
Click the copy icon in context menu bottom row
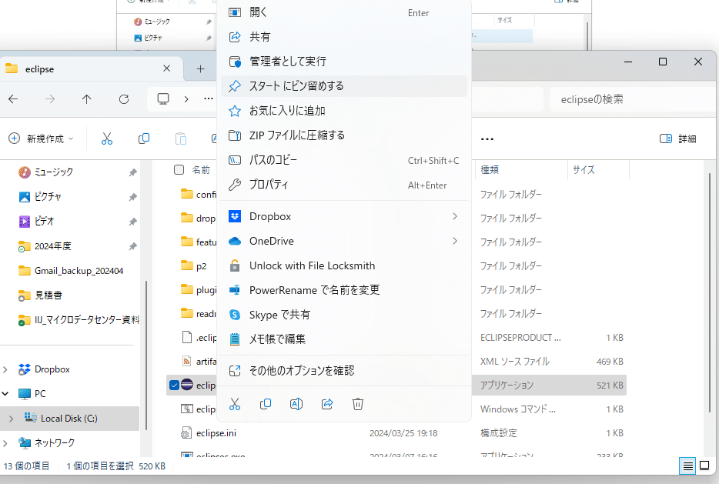point(266,404)
